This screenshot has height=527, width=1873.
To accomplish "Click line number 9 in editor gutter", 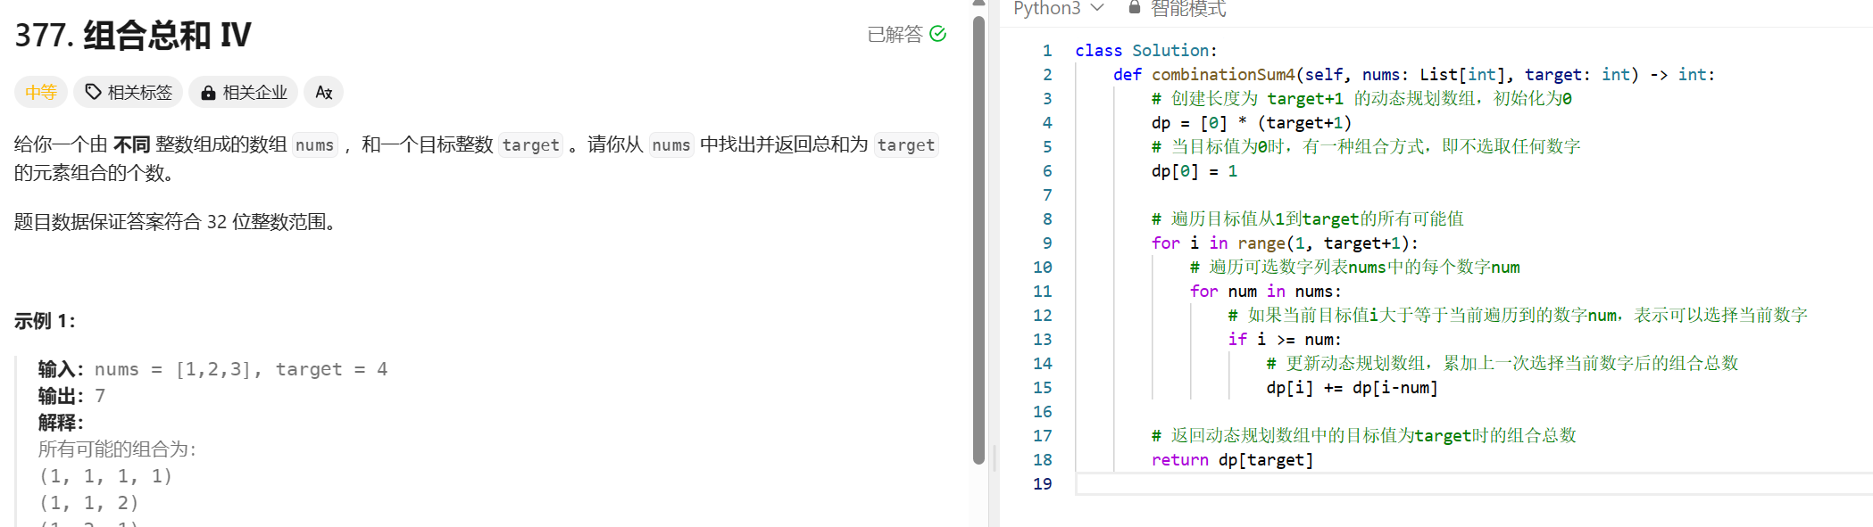I will pyautogui.click(x=1046, y=243).
